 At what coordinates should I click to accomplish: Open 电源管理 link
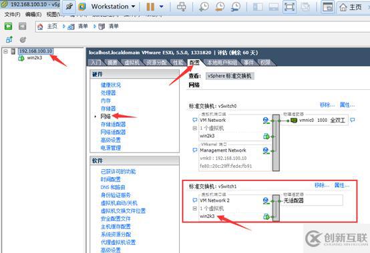111,148
